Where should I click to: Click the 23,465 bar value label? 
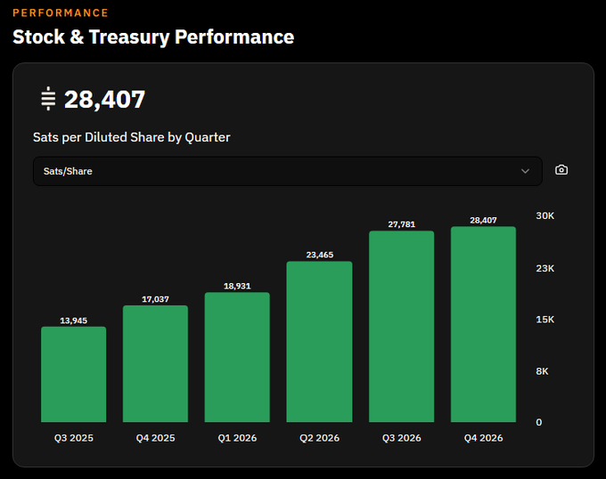point(320,255)
